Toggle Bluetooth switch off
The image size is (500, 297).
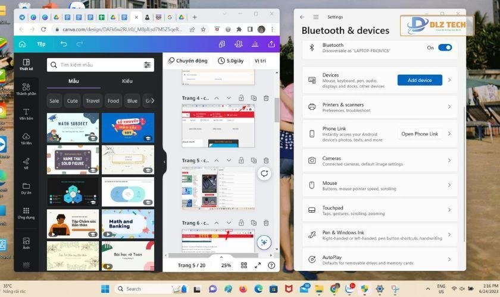coord(445,48)
